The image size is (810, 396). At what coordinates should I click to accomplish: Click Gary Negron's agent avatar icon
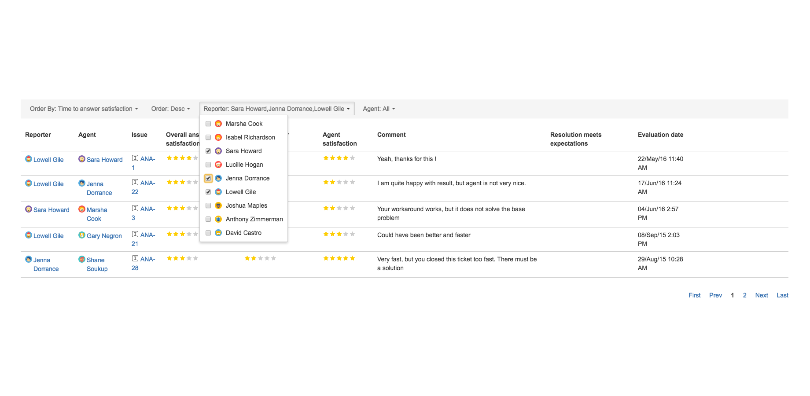point(82,235)
